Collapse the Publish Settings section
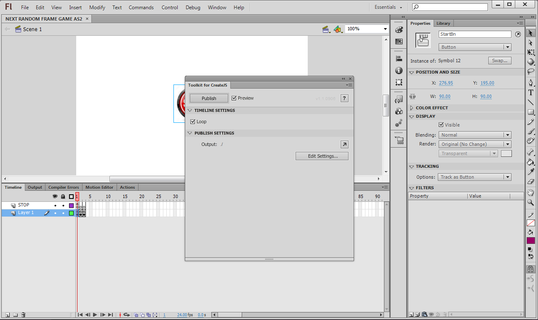The image size is (538, 320). pos(189,133)
